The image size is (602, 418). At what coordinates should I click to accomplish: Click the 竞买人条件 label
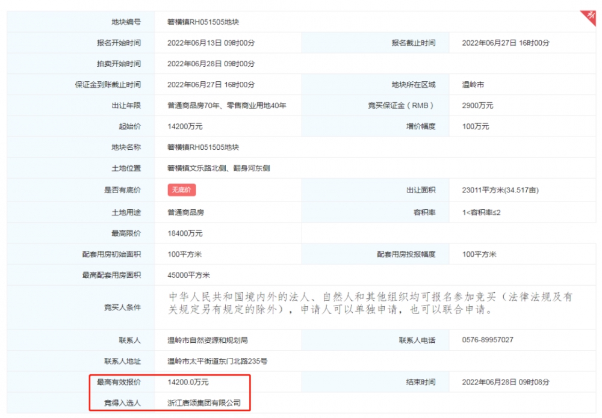click(x=122, y=307)
